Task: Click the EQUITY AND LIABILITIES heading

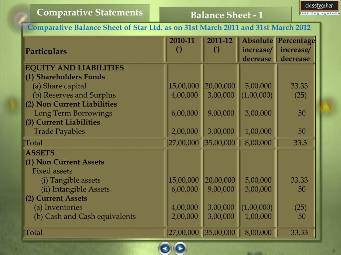Action: 75,68
